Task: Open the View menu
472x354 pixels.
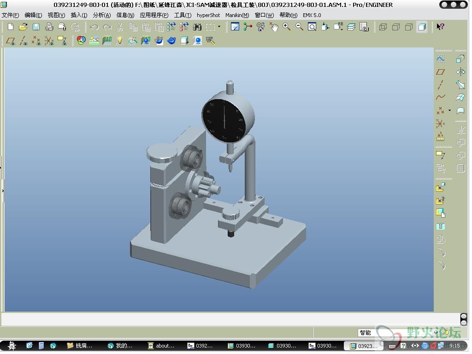Action: tap(57, 15)
